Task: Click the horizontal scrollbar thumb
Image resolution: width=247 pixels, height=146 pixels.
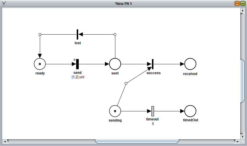Action: pyautogui.click(x=137, y=141)
